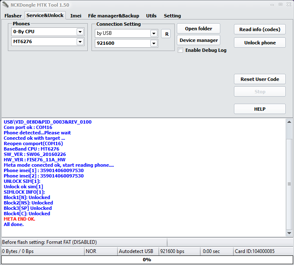Click the Open folder button
The image size is (294, 265).
click(199, 29)
